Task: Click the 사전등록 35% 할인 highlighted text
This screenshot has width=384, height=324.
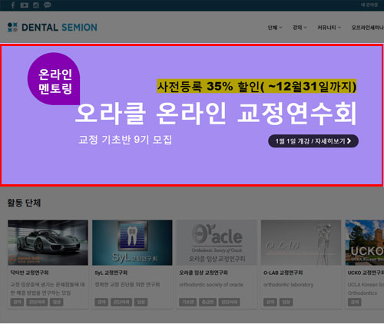Action: 257,86
